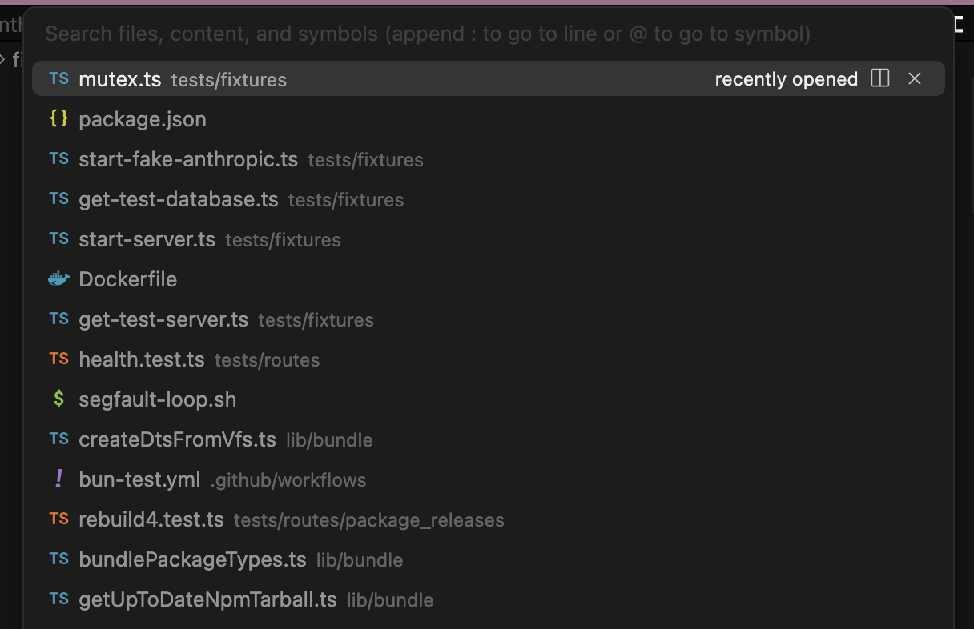This screenshot has width=974, height=629.
Task: Click the split editor icon on mutex.ts row
Action: pyautogui.click(x=880, y=78)
